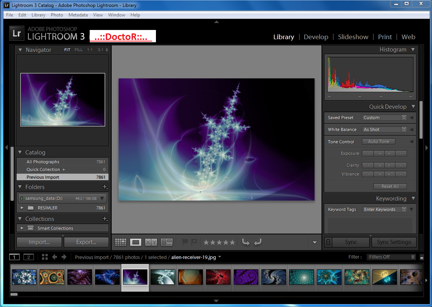Viewport: 432px width, 307px height.
Task: Open Saved Preset dropdown showing Custom
Action: tap(384, 117)
